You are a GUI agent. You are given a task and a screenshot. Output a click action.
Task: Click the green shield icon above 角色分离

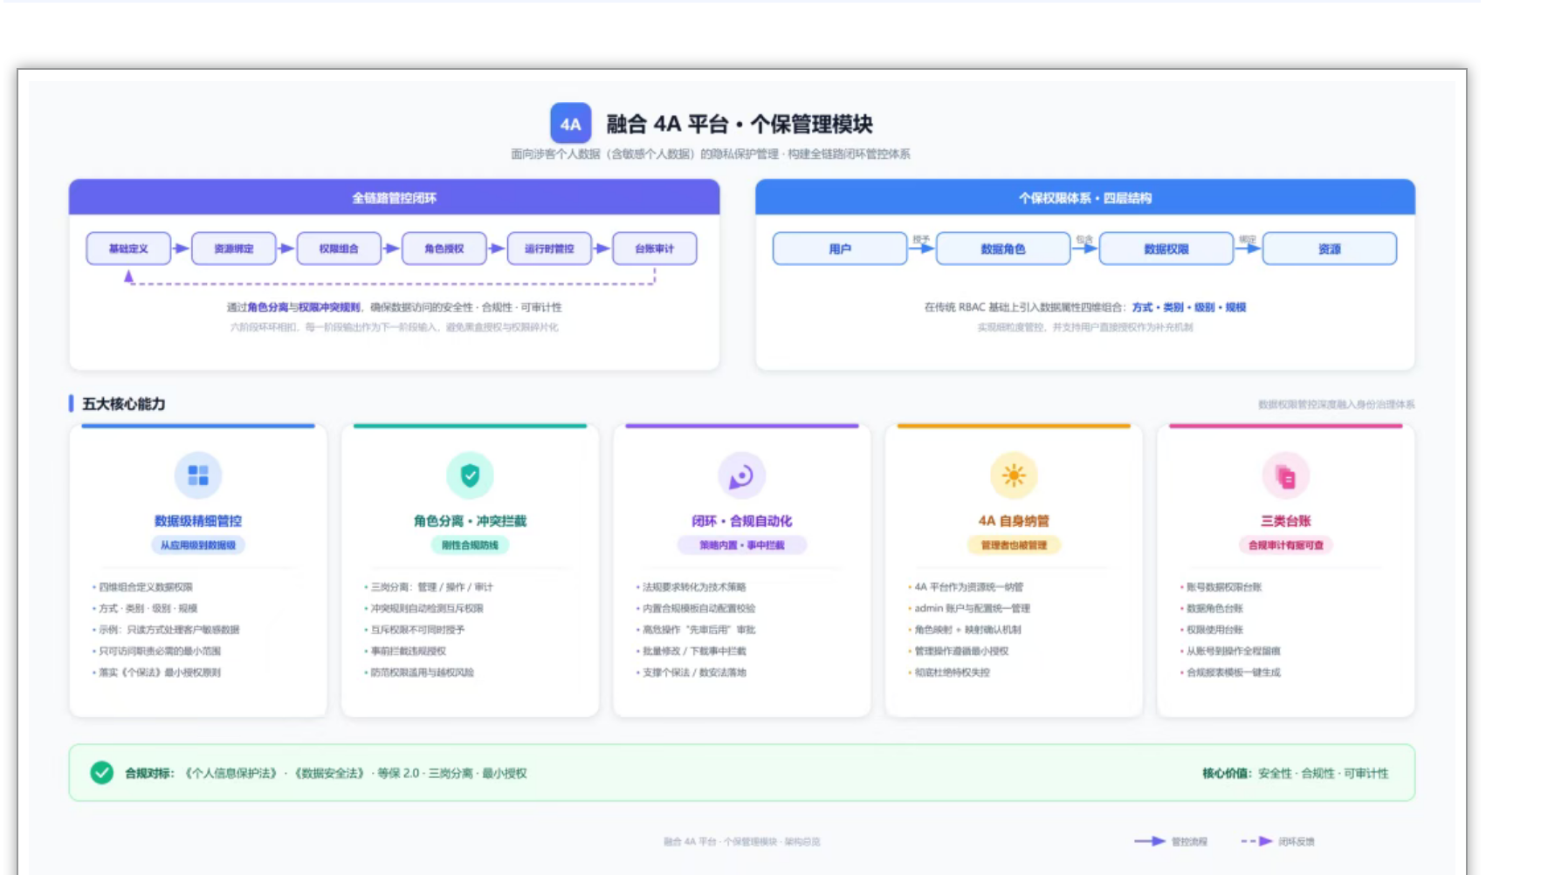coord(470,475)
